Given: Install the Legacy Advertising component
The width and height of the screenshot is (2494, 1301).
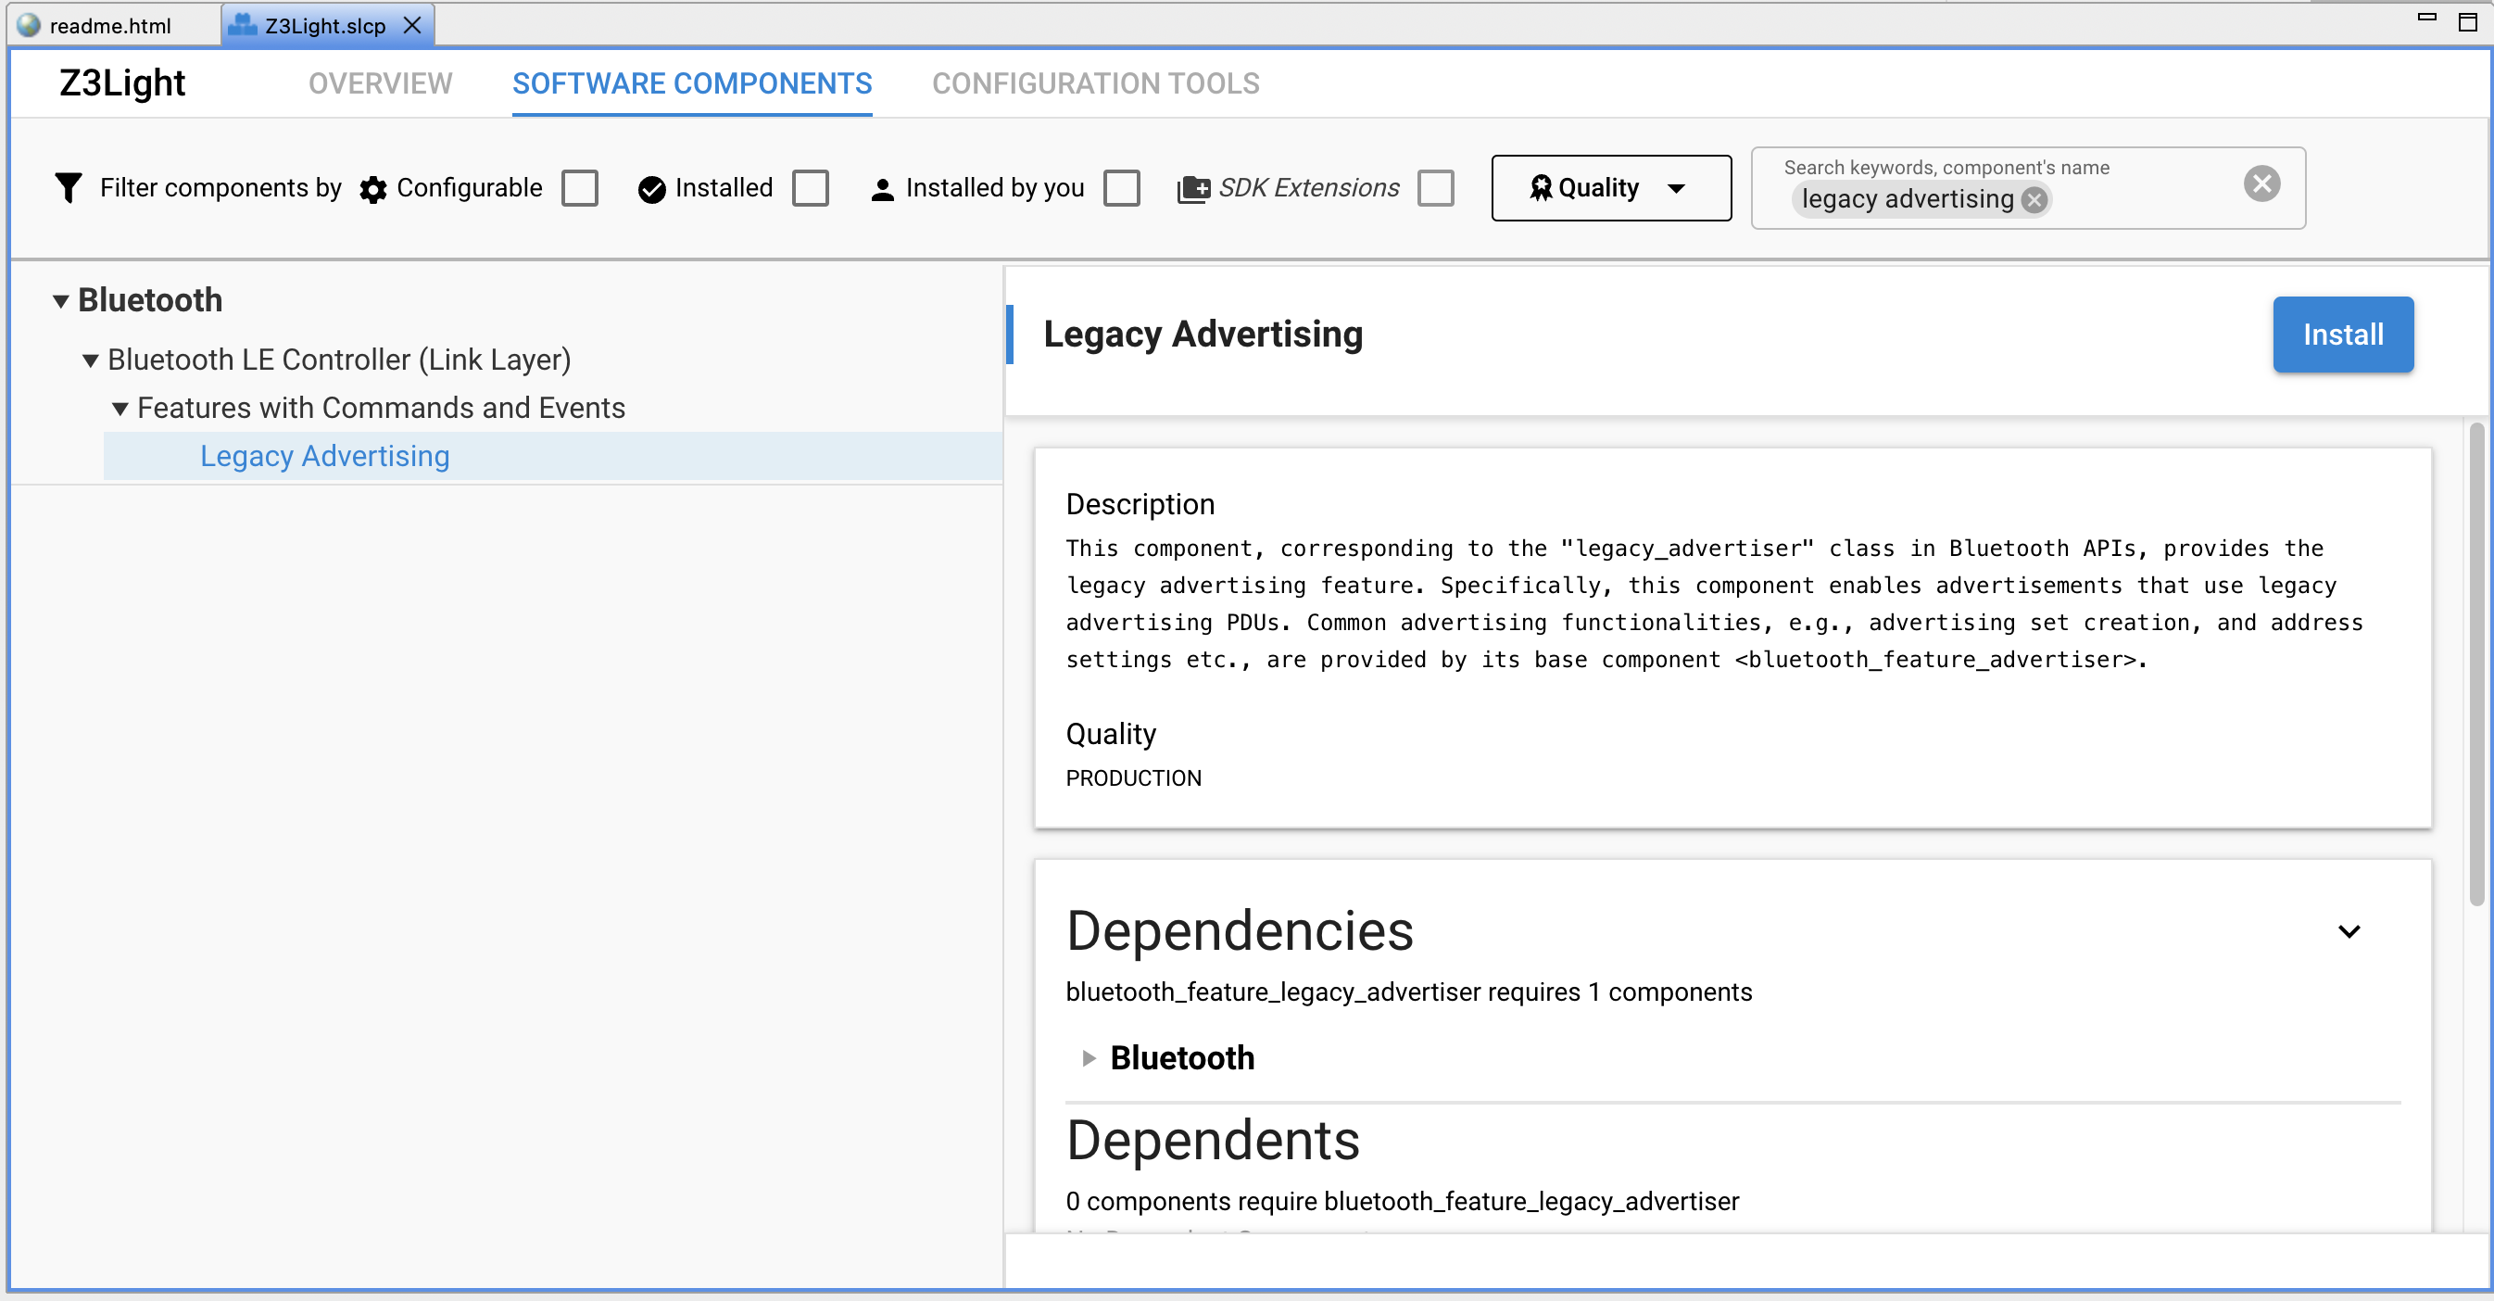Looking at the screenshot, I should 2342,334.
